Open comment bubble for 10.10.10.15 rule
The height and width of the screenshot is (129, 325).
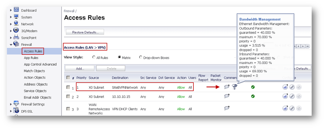(x=227, y=96)
